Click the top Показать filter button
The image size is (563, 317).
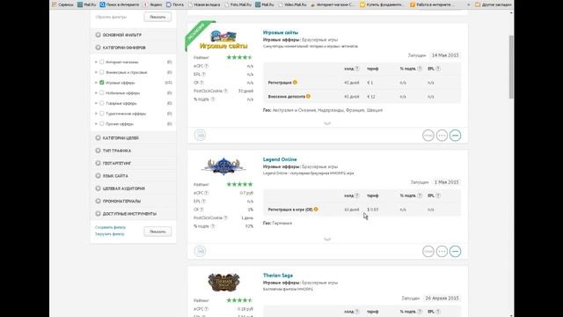pos(157,17)
